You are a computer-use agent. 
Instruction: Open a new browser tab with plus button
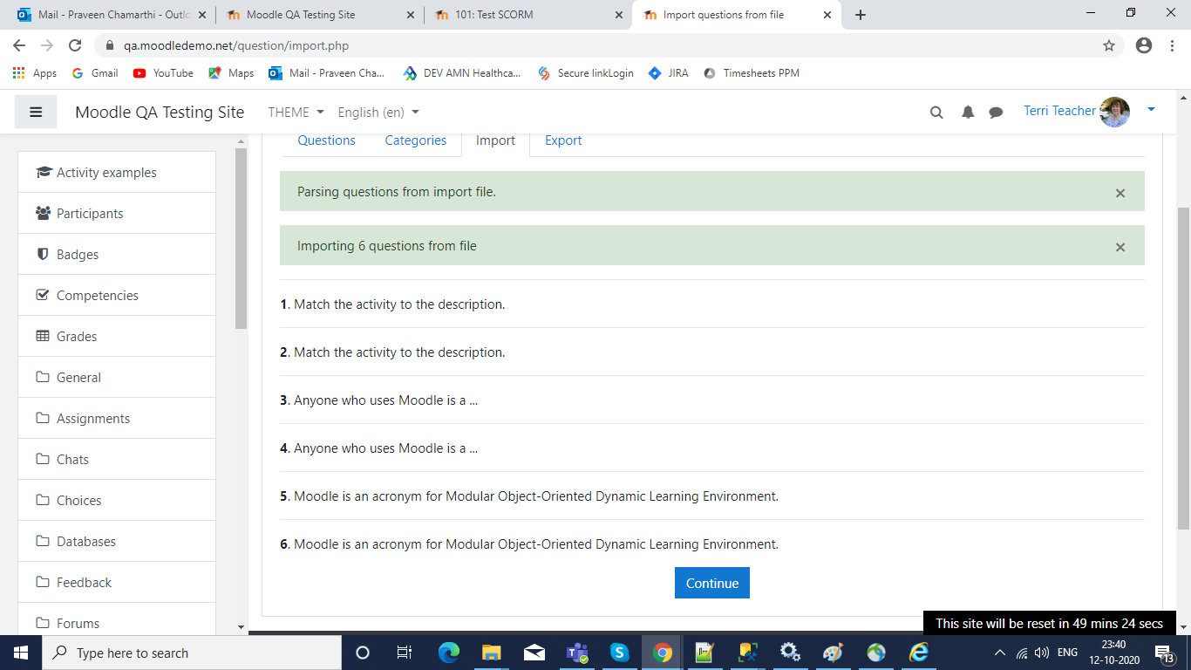(861, 15)
